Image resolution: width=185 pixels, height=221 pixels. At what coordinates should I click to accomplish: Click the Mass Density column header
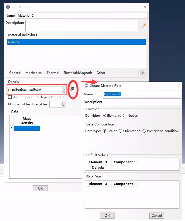coord(27,121)
